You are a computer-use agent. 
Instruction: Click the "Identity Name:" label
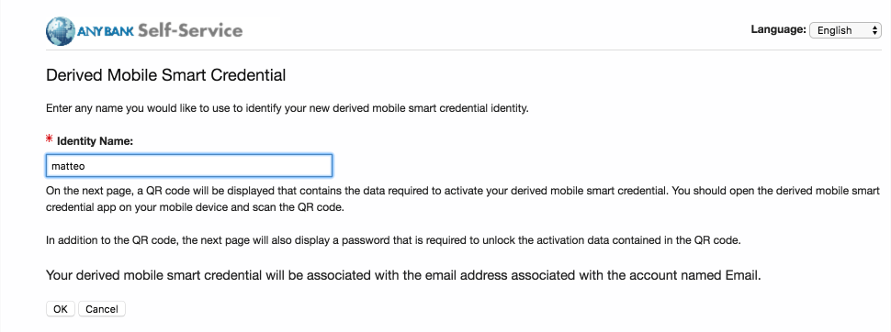95,141
